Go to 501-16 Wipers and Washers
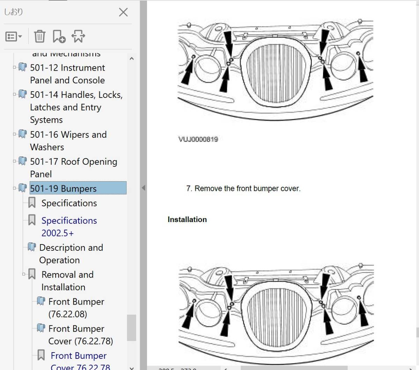Image resolution: width=419 pixels, height=370 pixels. tap(68, 141)
